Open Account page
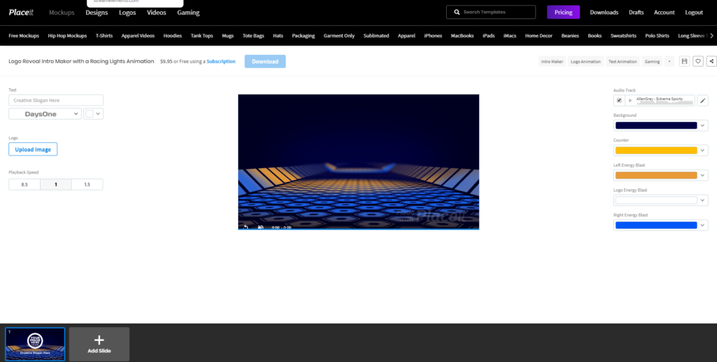717x362 pixels. coord(664,13)
